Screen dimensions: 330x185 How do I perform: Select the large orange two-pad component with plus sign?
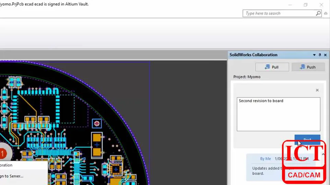pyautogui.click(x=97, y=145)
